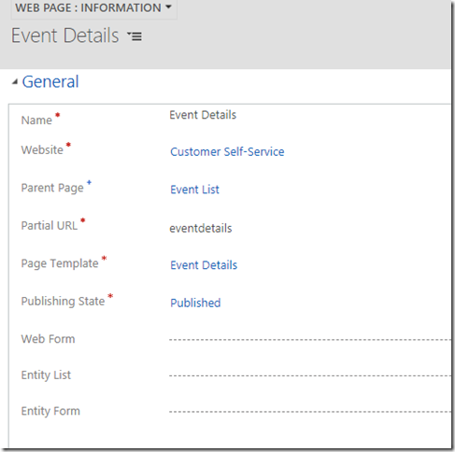Click the Event Details page title header
Image resolution: width=455 pixels, height=452 pixels.
point(65,35)
